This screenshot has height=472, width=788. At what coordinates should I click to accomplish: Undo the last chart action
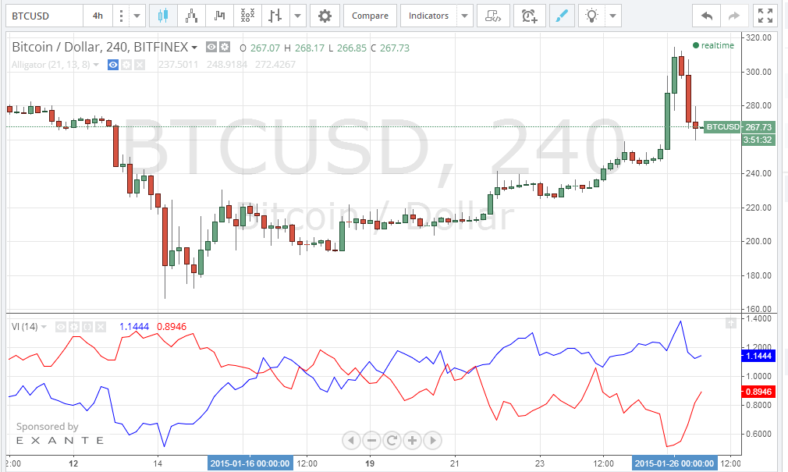[x=707, y=16]
